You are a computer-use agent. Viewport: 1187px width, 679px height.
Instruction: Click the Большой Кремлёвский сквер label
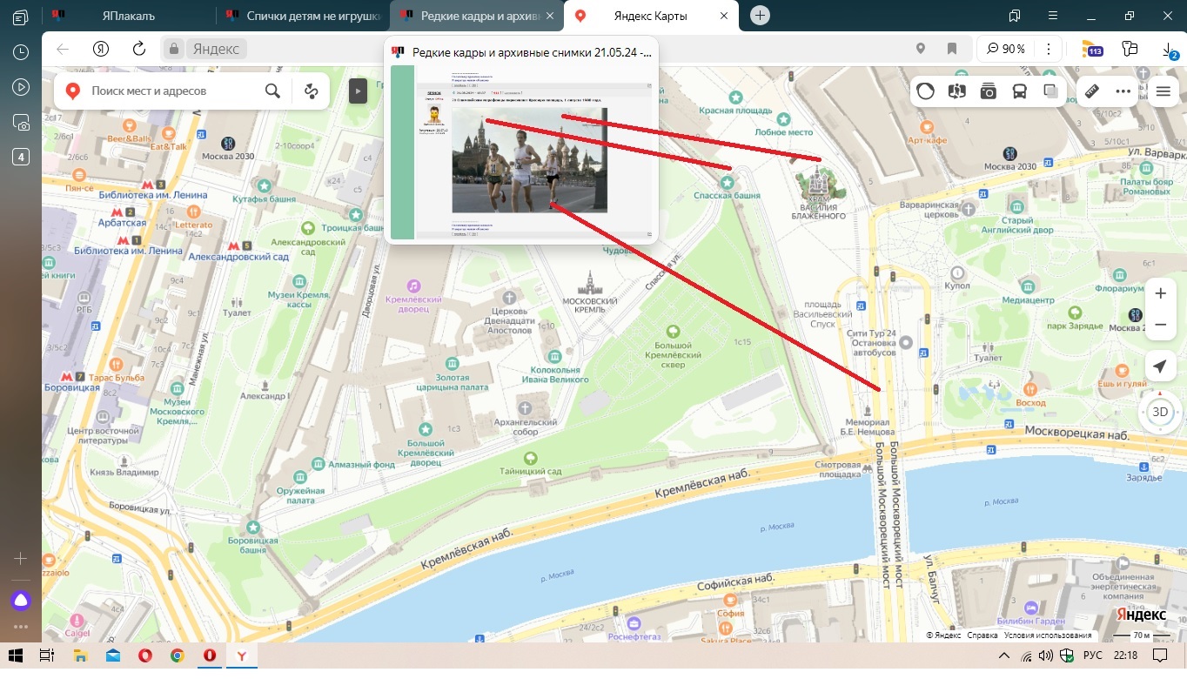[x=672, y=354]
